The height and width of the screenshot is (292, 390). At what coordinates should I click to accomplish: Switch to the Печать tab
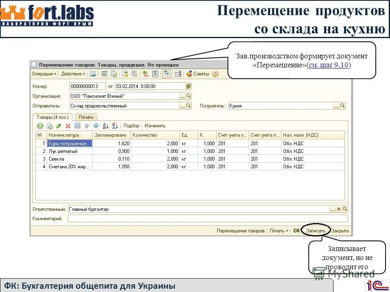pos(86,117)
